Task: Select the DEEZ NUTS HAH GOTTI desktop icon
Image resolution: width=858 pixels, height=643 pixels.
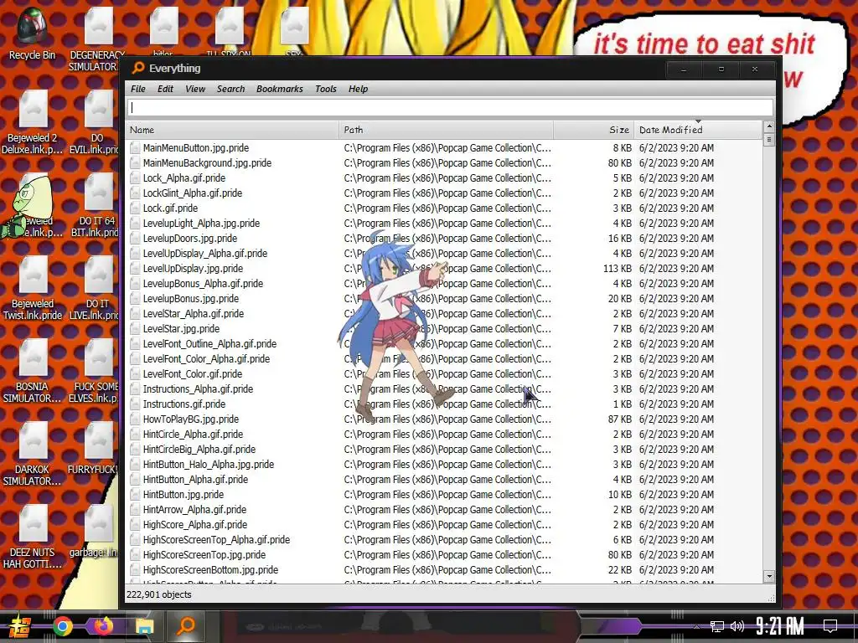Action: [33, 538]
